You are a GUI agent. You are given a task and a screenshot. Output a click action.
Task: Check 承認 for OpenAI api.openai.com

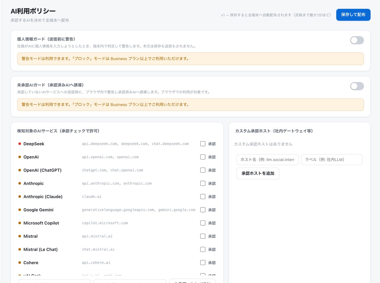pyautogui.click(x=203, y=157)
